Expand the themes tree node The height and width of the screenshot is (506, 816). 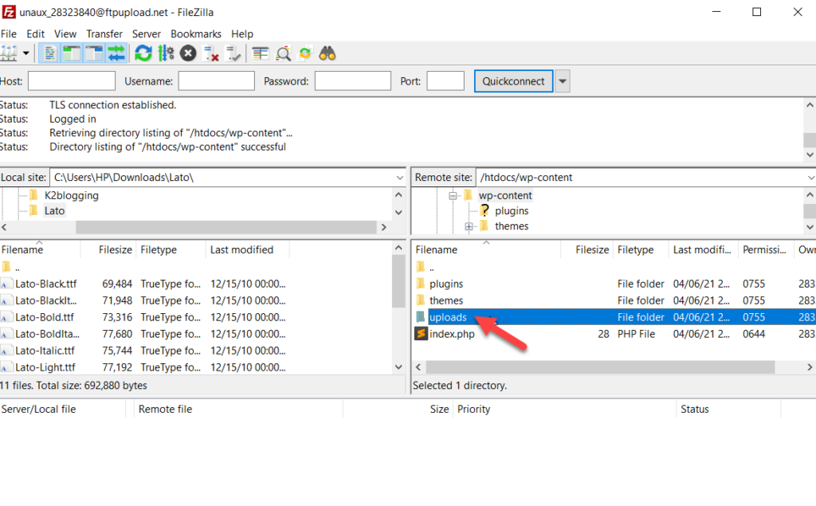pos(469,226)
